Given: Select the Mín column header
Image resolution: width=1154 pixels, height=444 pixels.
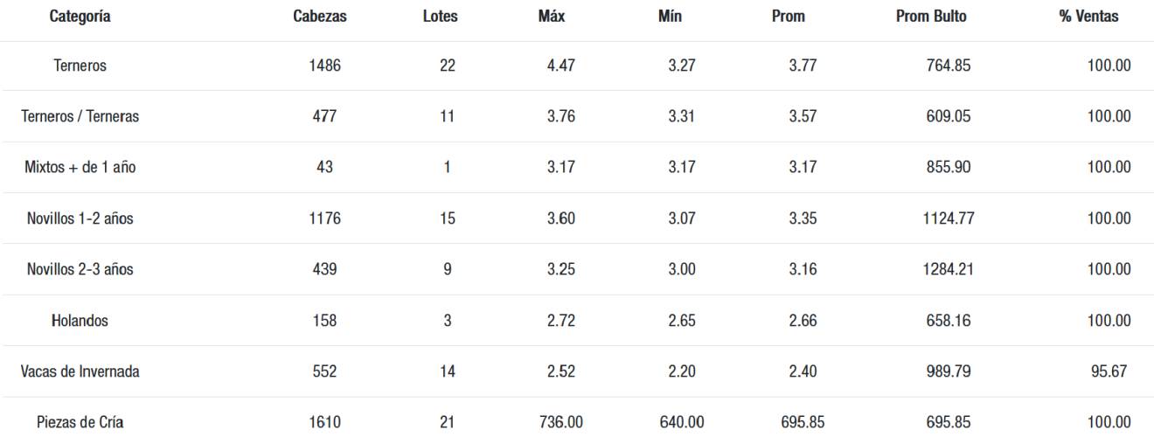Looking at the screenshot, I should pos(670,17).
